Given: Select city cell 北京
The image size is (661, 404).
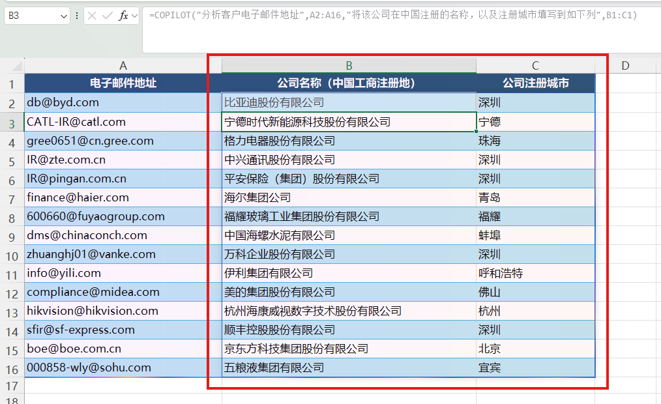Looking at the screenshot, I should [535, 349].
